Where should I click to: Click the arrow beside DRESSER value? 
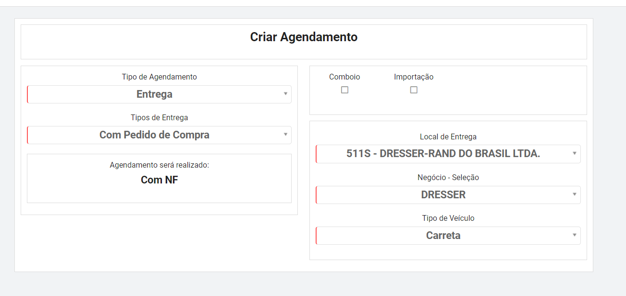575,195
